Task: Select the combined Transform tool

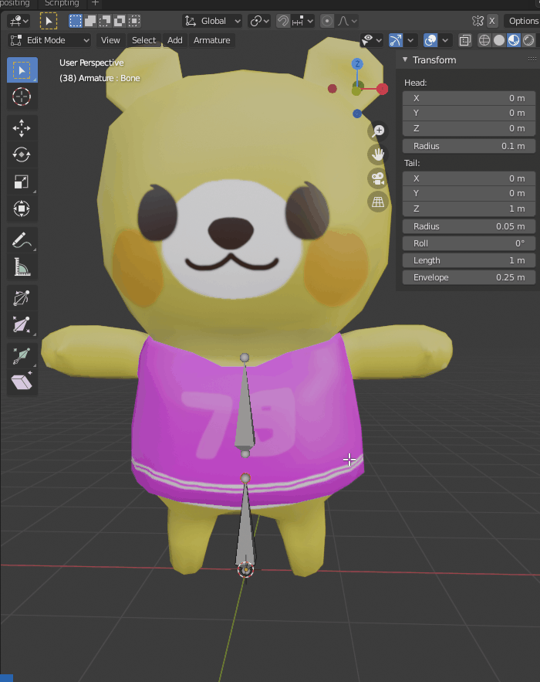Action: pyautogui.click(x=22, y=209)
